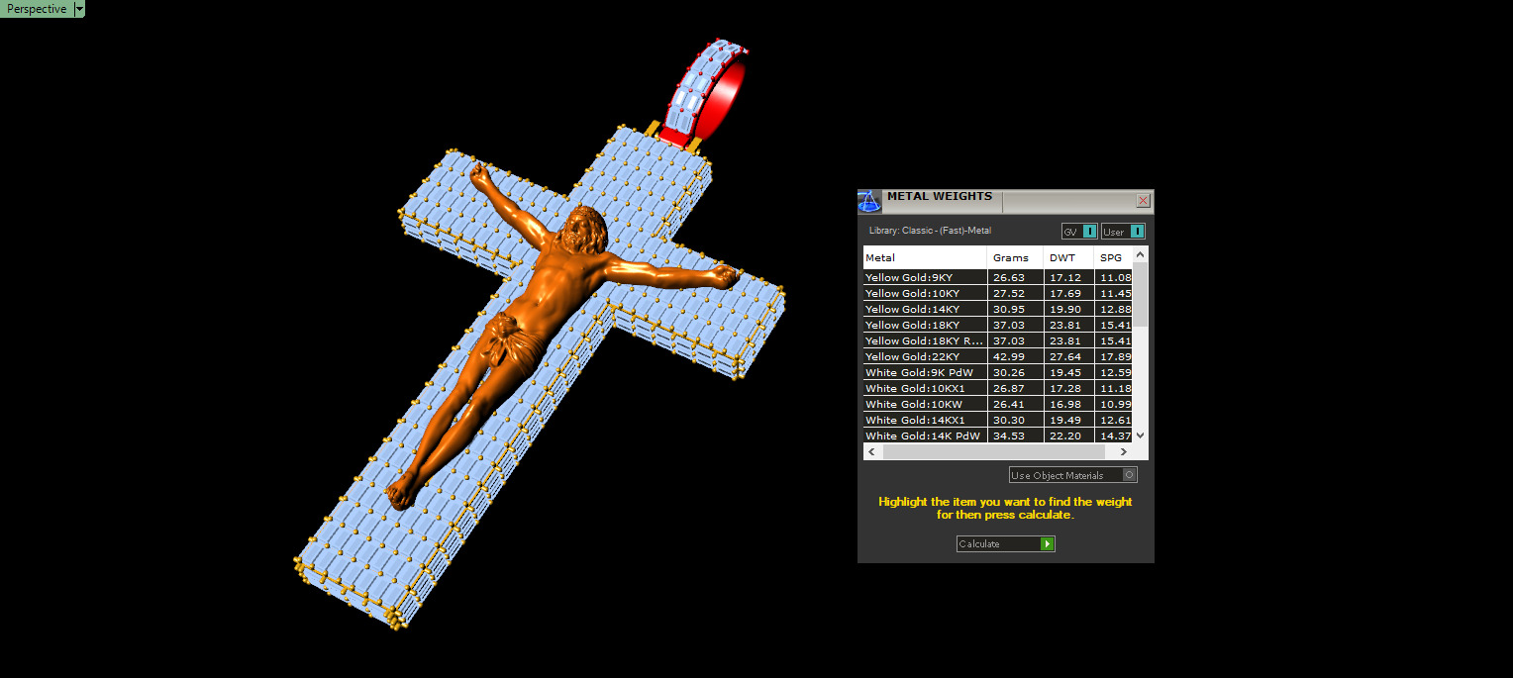Click the 27.64 DWT value

pyautogui.click(x=1064, y=356)
